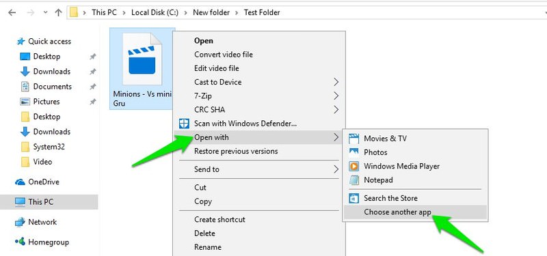Image resolution: width=547 pixels, height=256 pixels.
Task: Open Documents in sidebar
Action: [53, 87]
